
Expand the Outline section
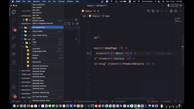click(20, 71)
